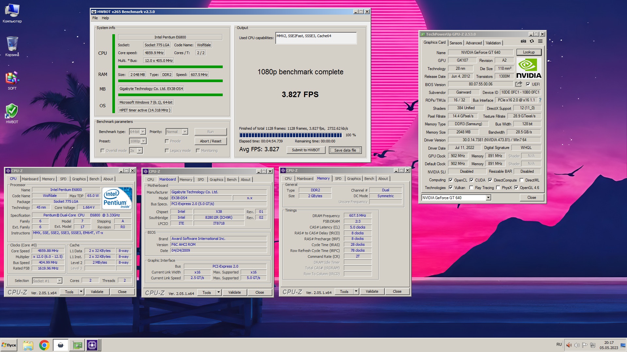Toggle the Legacy mode checkbox
Screen dimensions: 627x352
click(167, 151)
